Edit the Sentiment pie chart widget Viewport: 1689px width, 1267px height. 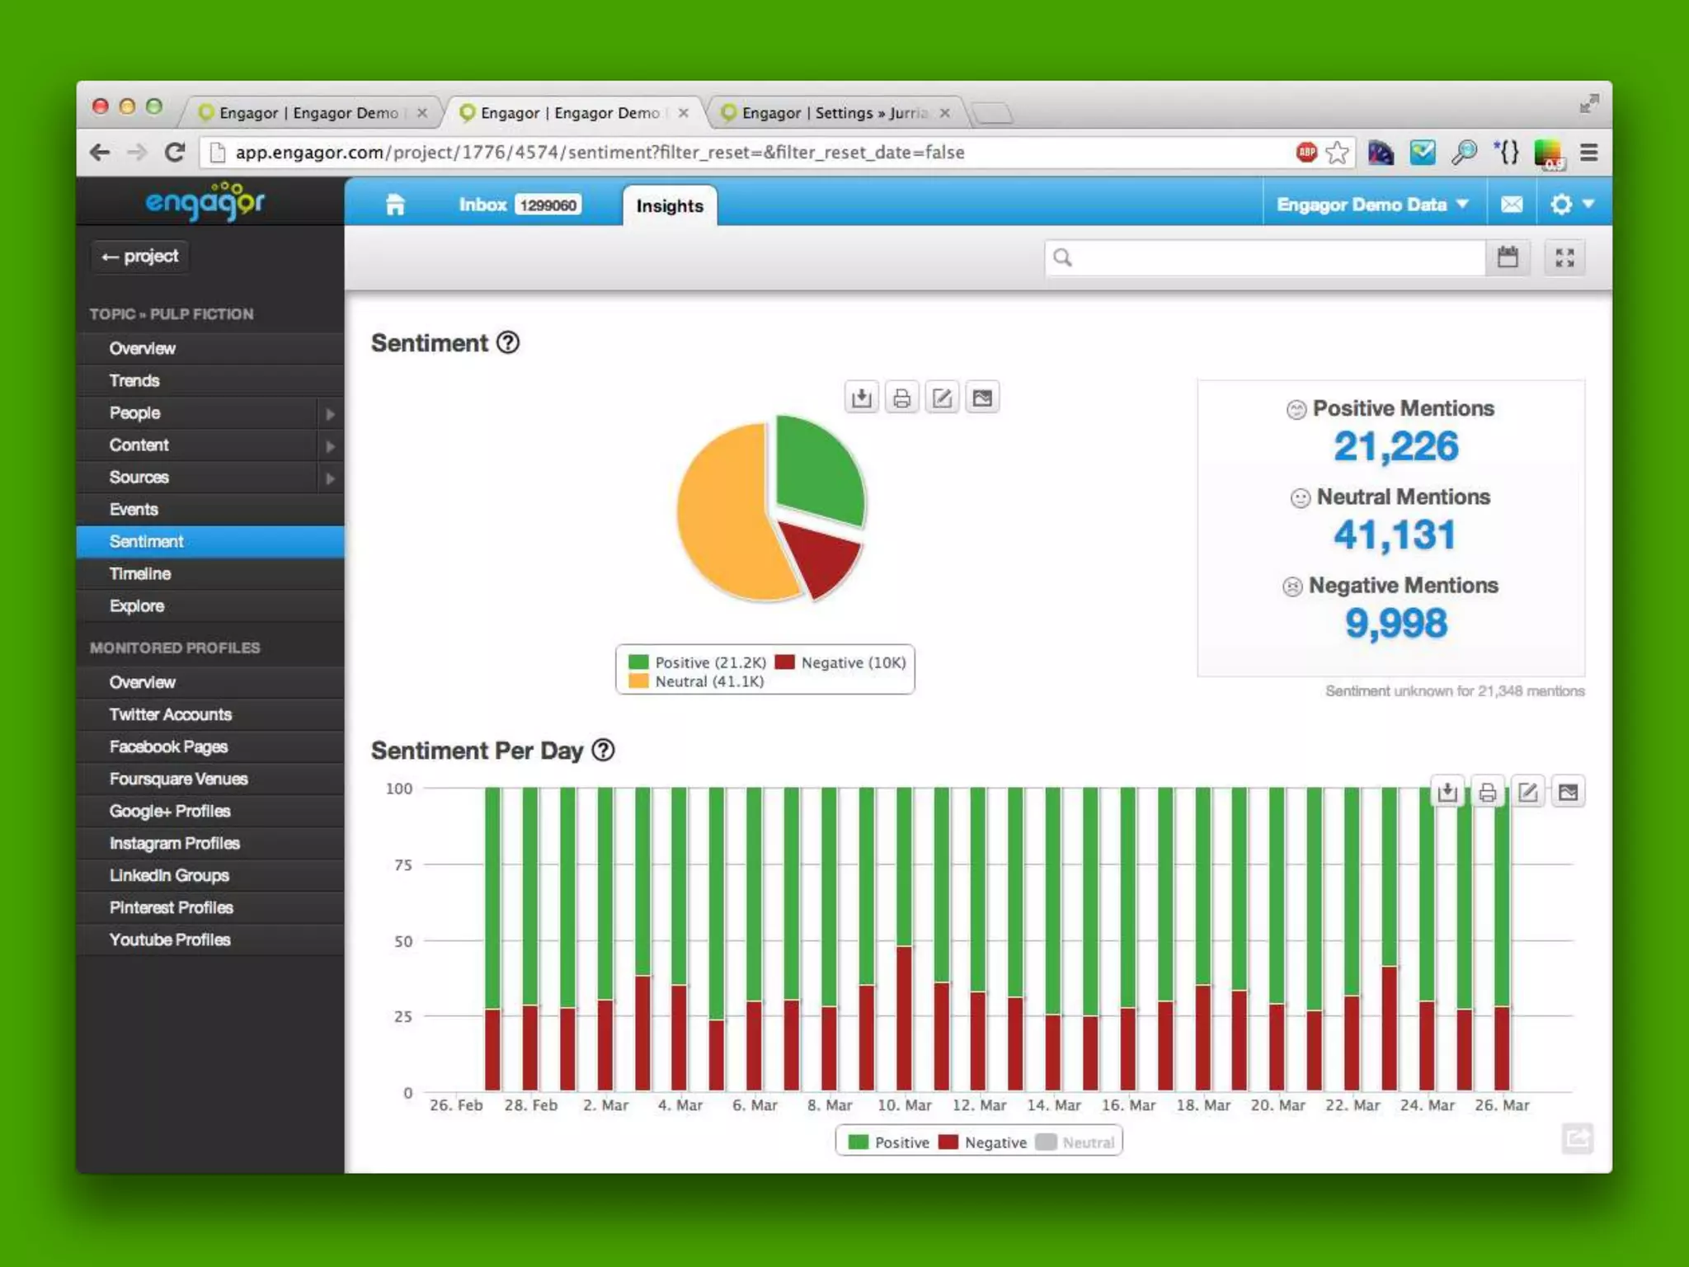[942, 398]
